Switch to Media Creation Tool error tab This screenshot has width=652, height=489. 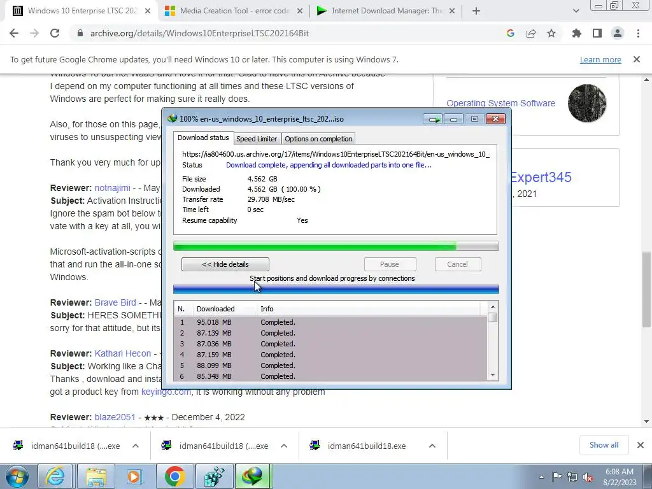[234, 11]
